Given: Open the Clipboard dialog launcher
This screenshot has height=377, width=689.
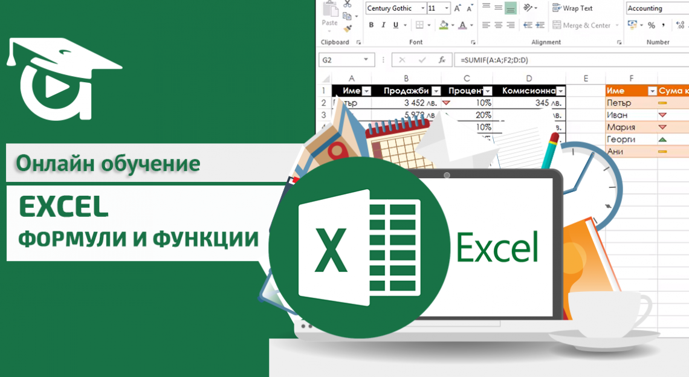Looking at the screenshot, I should pos(358,42).
